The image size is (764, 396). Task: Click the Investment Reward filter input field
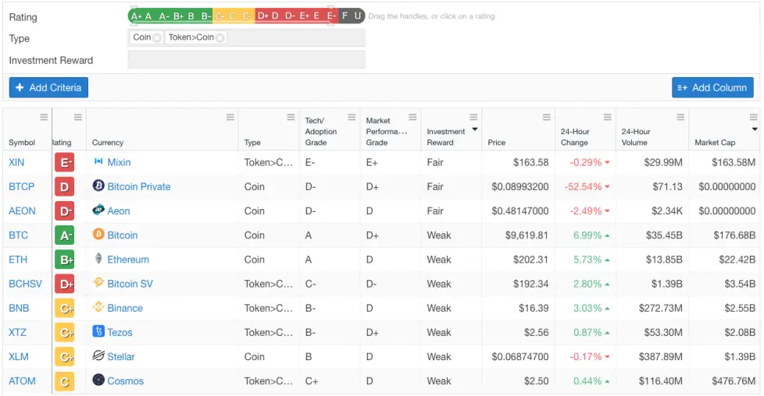pyautogui.click(x=247, y=60)
